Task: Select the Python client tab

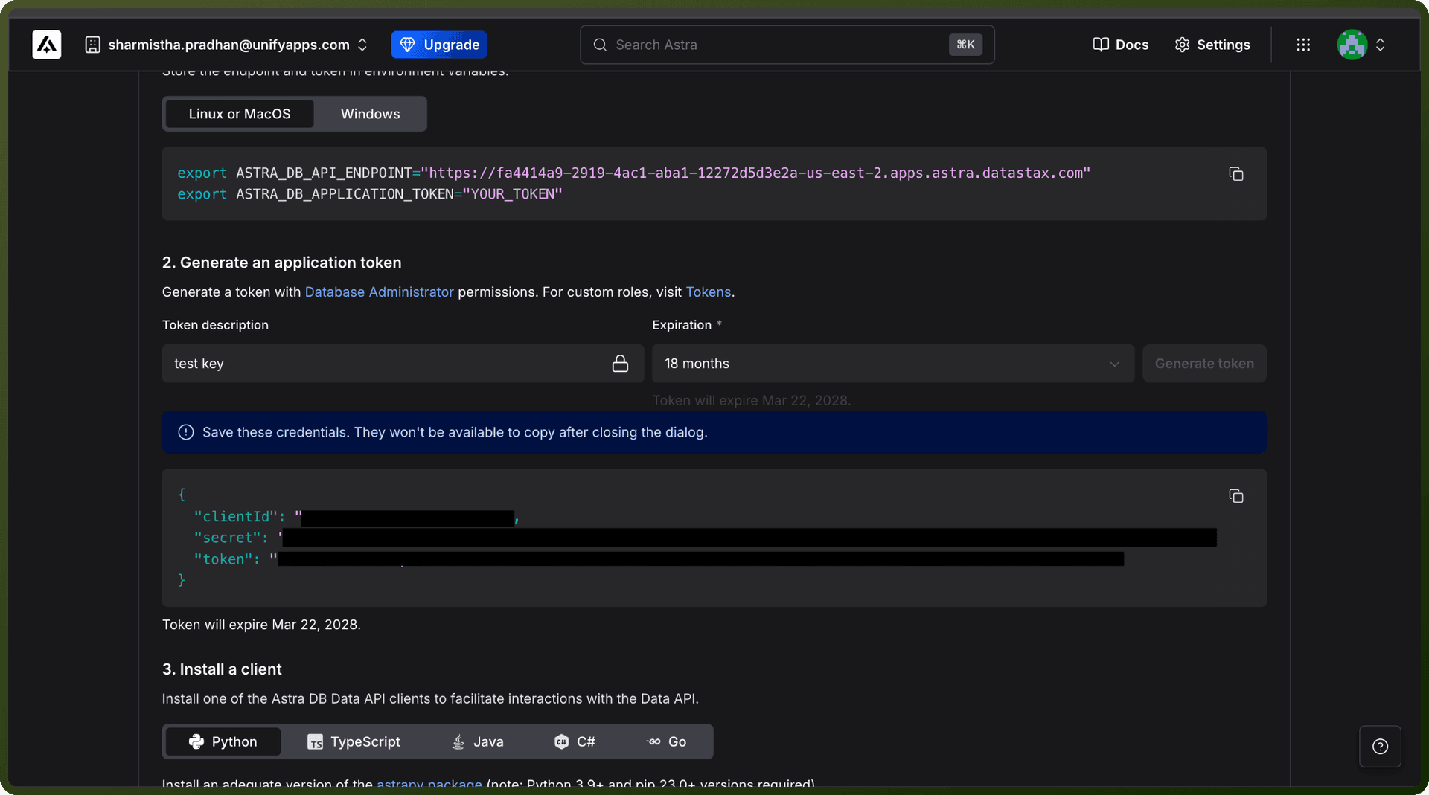Action: coord(223,741)
